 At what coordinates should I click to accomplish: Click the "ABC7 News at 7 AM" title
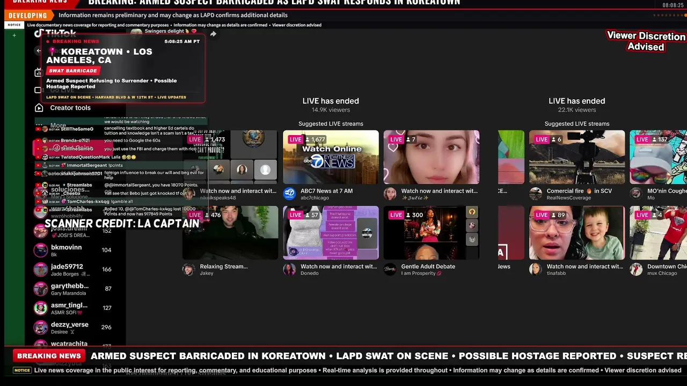coord(327,191)
